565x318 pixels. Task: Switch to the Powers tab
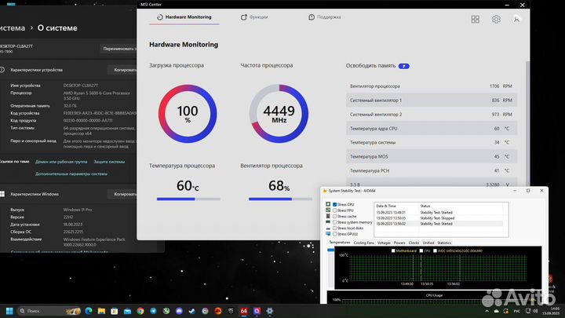399,243
